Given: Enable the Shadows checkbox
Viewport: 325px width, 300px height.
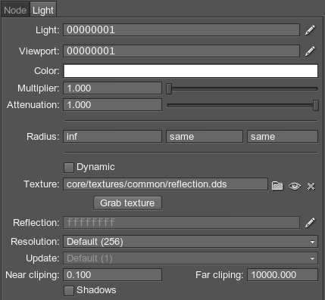Looking at the screenshot, I should [x=69, y=290].
